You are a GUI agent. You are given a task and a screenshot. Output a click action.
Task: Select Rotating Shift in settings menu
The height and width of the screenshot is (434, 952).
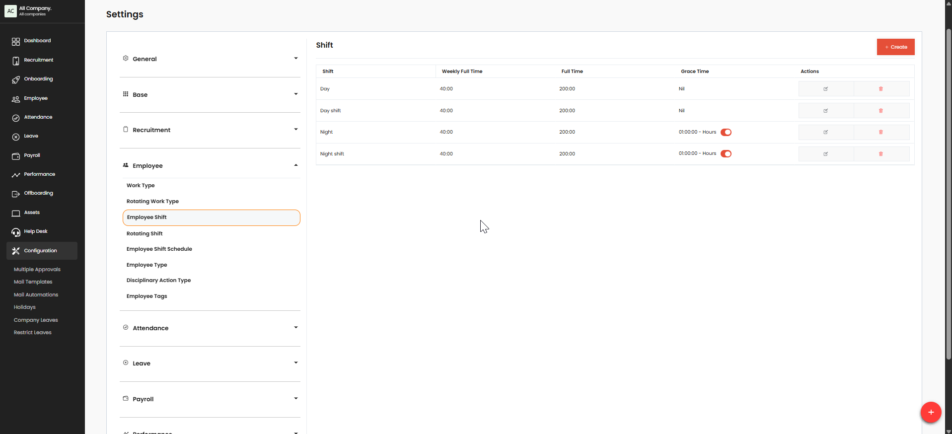145,233
